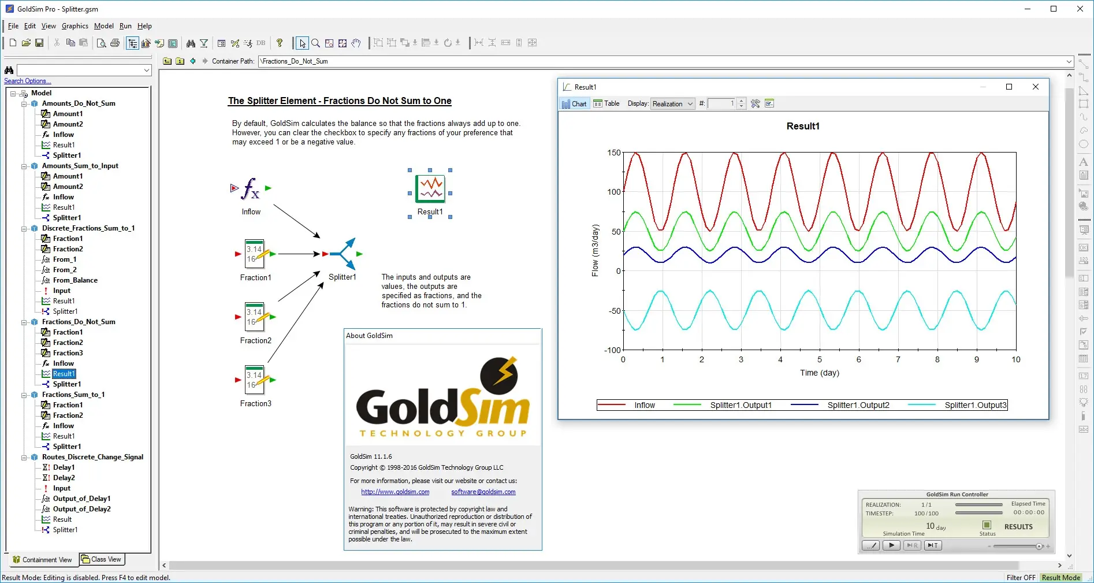This screenshot has height=583, width=1094.
Task: Select Fraction3 in the browser tree
Action: pyautogui.click(x=68, y=353)
